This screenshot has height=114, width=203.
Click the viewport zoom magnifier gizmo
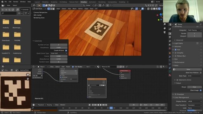pyautogui.click(x=165, y=24)
